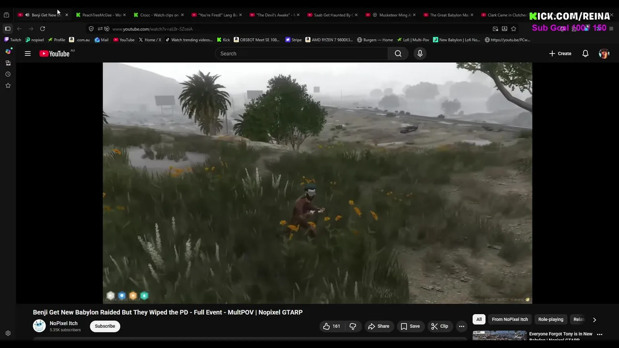Open the account avatar menu
This screenshot has width=619, height=348.
(x=604, y=54)
